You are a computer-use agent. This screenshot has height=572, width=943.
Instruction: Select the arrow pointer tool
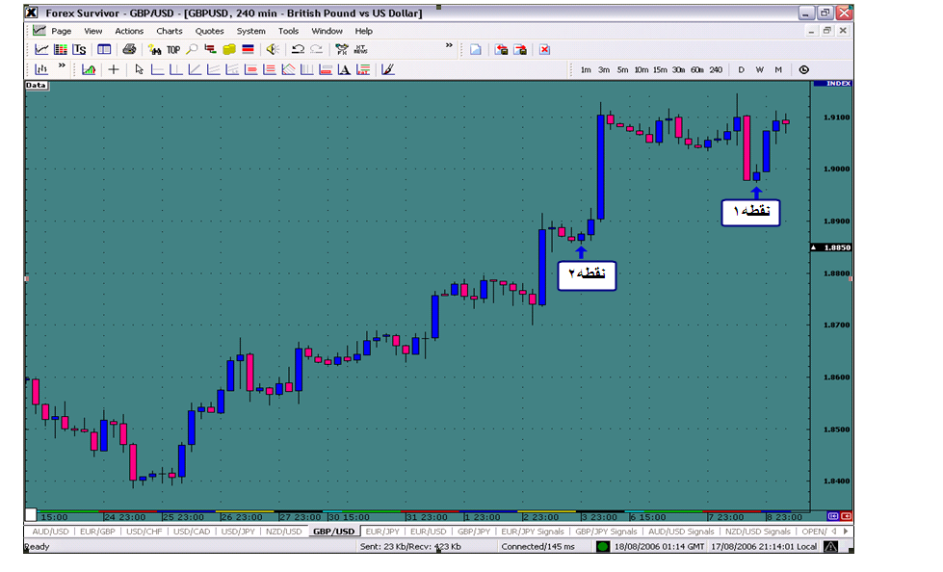[139, 69]
